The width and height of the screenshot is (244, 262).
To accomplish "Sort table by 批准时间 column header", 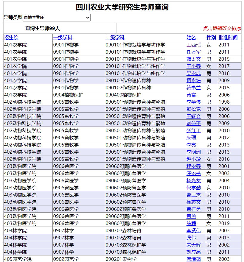I will 228,38.
